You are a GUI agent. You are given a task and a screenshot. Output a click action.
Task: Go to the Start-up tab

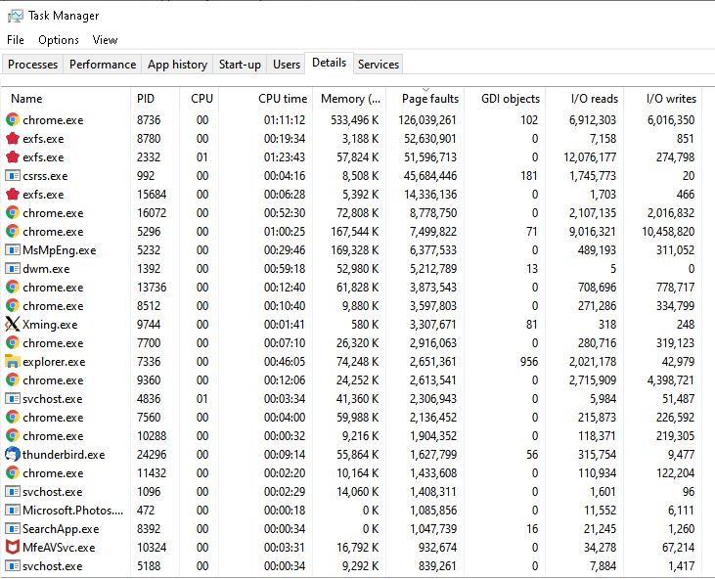[240, 65]
